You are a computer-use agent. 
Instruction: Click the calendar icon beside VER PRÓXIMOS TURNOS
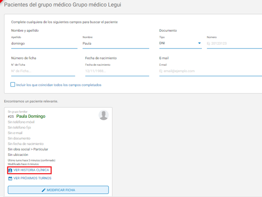(10, 178)
